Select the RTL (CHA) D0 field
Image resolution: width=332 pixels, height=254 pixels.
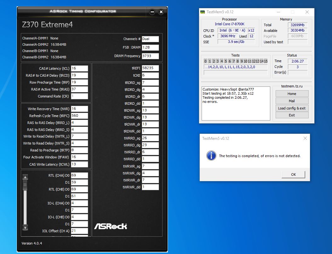click(79, 175)
